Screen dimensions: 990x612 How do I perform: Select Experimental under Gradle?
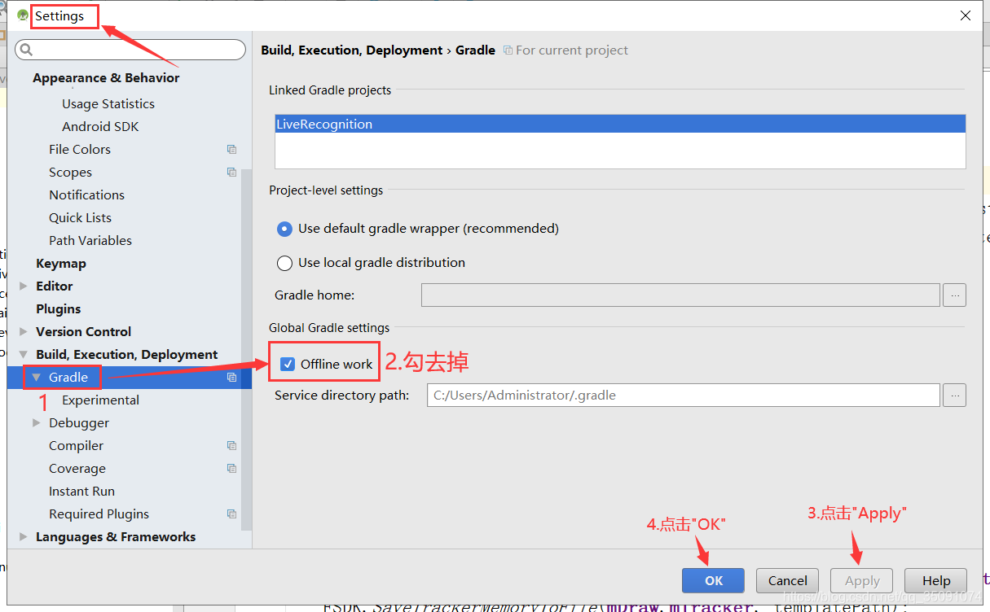[x=100, y=400]
